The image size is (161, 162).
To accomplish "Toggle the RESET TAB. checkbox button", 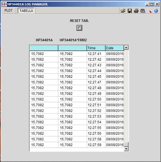I will [79, 28].
